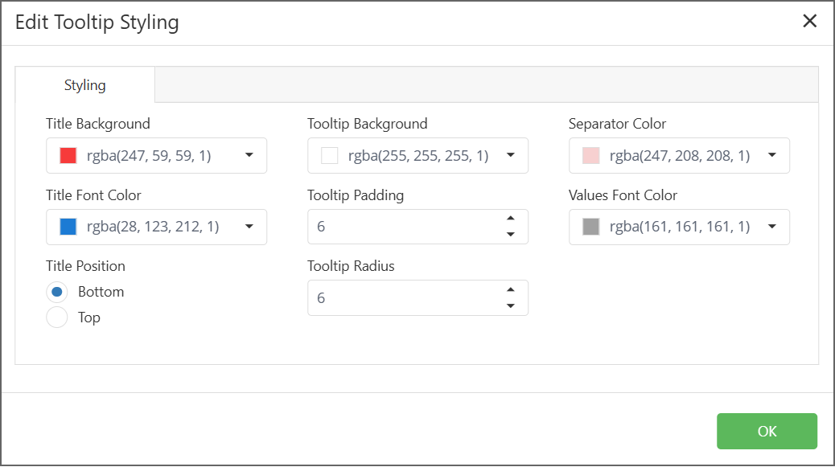Click the pink Separator Color swatch
The image size is (835, 467).
click(591, 156)
